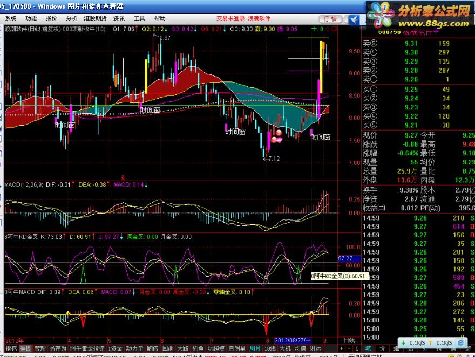Click the 日线 period selector
This screenshot has width=475, height=357.
coord(349,340)
